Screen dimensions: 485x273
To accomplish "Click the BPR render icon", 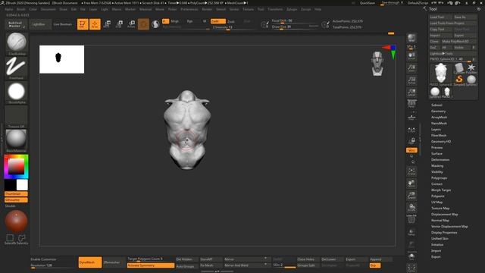I will 411,38.
